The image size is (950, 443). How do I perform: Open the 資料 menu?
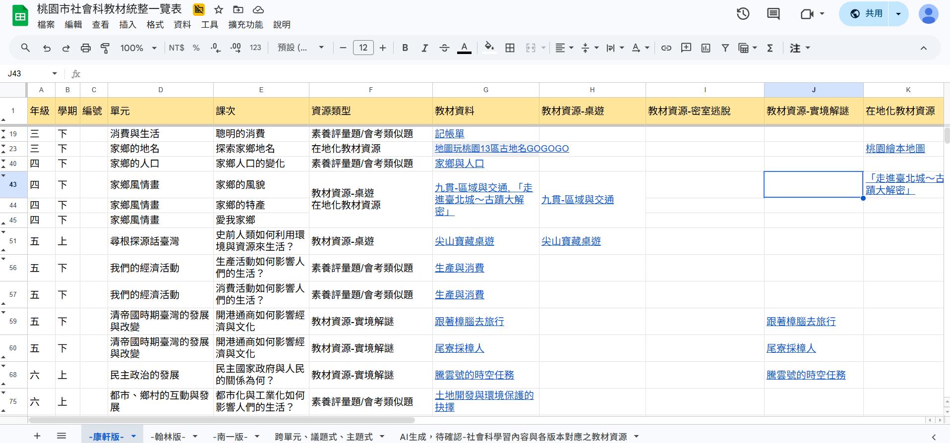coord(182,25)
